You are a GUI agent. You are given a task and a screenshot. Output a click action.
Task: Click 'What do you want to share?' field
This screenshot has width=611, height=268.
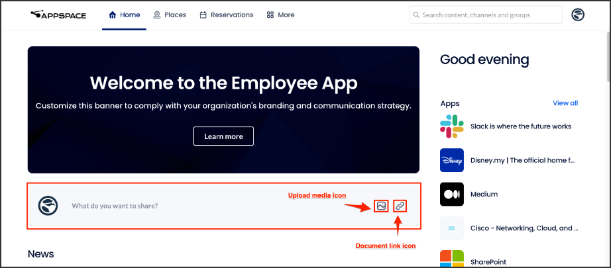pyautogui.click(x=115, y=206)
